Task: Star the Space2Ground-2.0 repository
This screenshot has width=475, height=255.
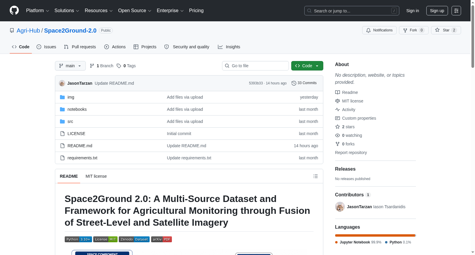Action: coord(446,30)
